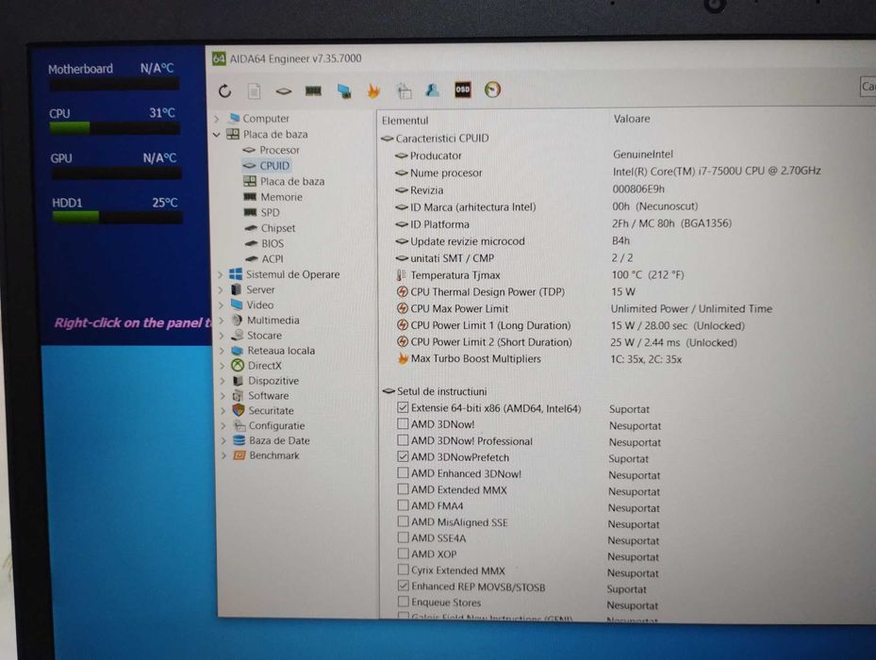Open the Memorie tree item

(281, 197)
